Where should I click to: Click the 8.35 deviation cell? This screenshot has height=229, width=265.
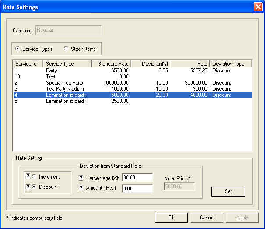click(163, 70)
